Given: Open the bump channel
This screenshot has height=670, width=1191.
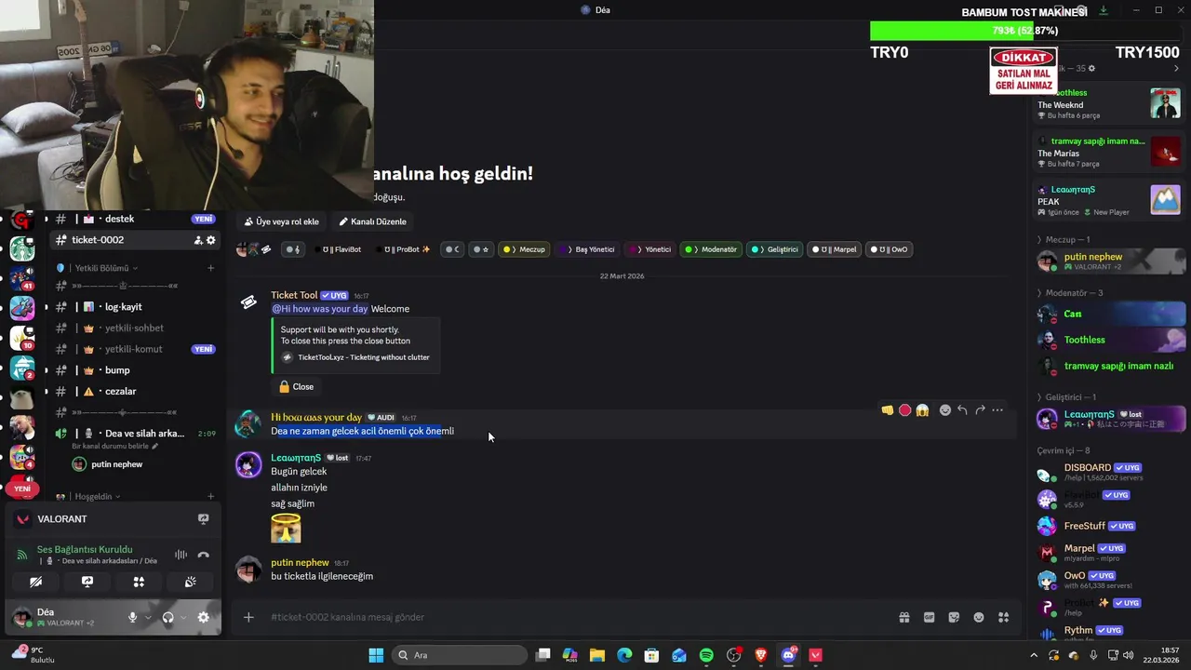Looking at the screenshot, I should 135,370.
